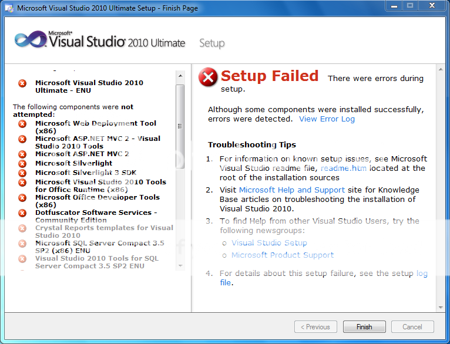Click error icon beside Microsoft ASP.NET MVC 2
Screen dimensions: 450x344
point(22,154)
